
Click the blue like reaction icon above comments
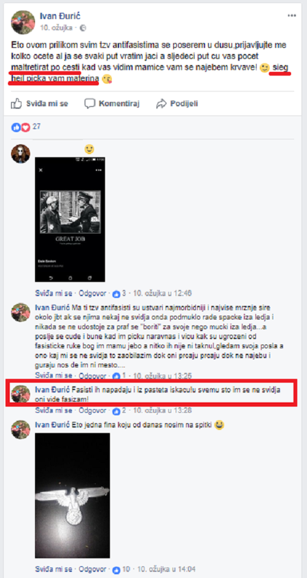(16, 128)
